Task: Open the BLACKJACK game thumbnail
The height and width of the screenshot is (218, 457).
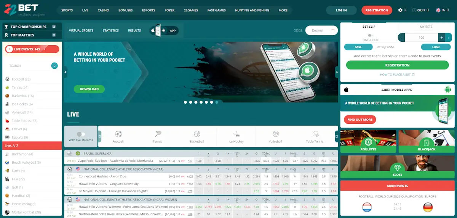Action: click(427, 142)
